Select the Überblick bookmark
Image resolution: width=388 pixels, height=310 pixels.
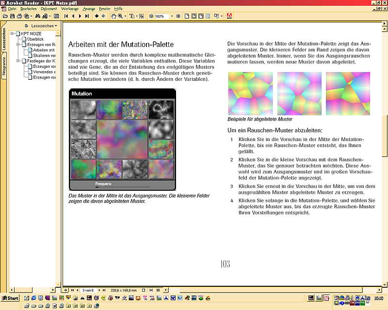point(35,39)
